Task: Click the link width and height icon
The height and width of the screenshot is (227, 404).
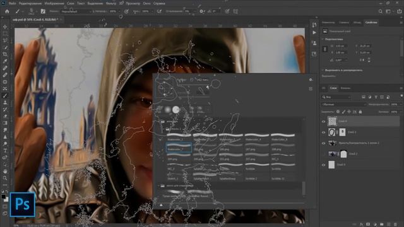Action: 325,49
